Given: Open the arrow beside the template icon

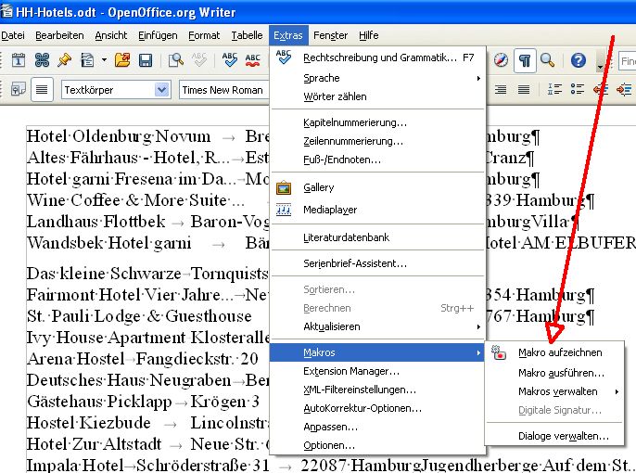Looking at the screenshot, I should click(104, 60).
